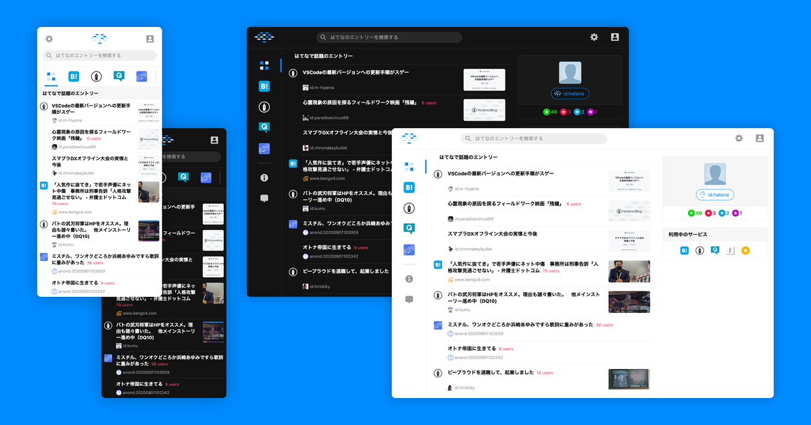Expand the 利用中のサービス section header
Image resolution: width=811 pixels, height=425 pixels.
[x=688, y=233]
